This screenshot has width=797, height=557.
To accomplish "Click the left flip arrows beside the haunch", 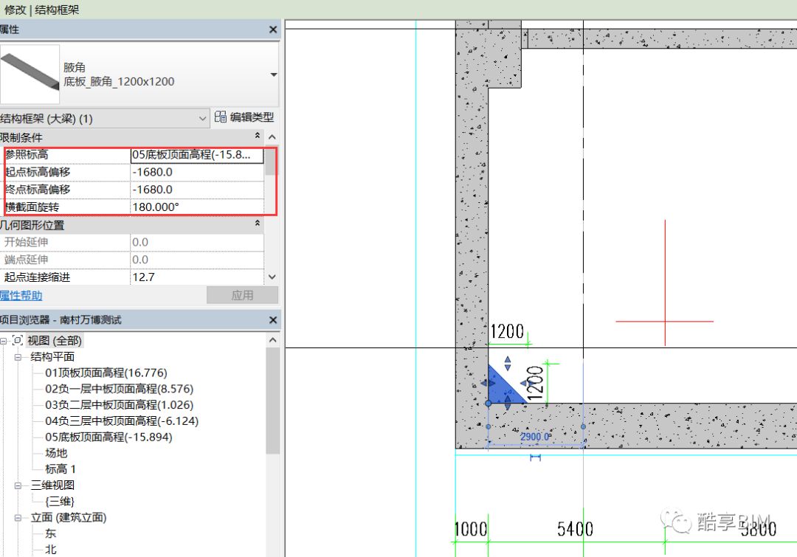I will [x=488, y=383].
